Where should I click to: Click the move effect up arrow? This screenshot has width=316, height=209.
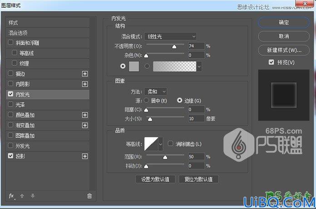point(22,195)
